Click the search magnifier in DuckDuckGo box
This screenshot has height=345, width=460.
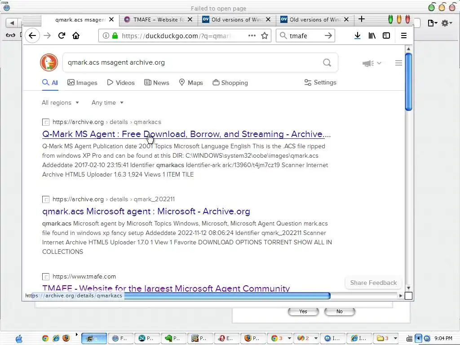click(327, 62)
